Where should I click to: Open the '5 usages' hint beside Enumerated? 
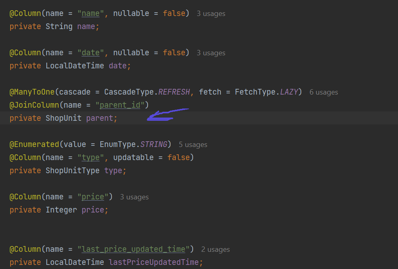point(193,145)
